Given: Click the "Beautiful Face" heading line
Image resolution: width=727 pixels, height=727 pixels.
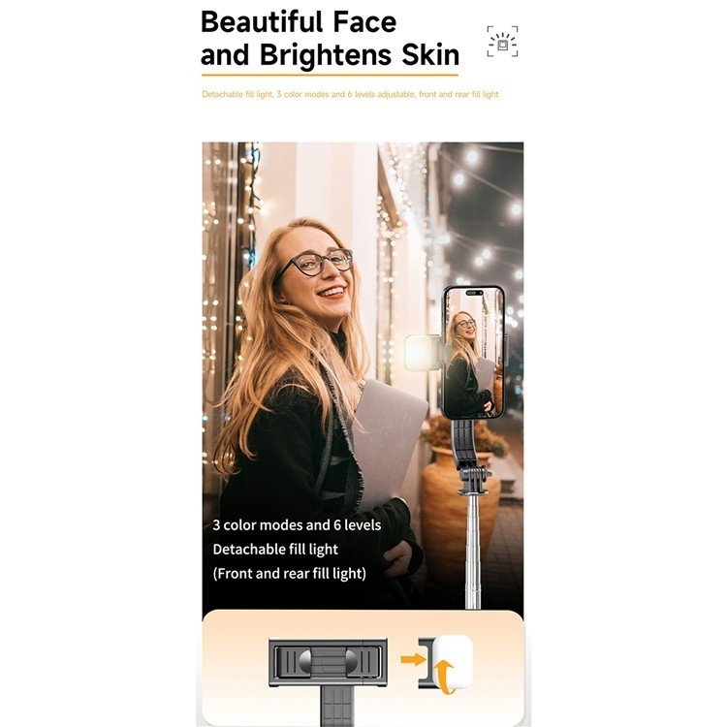Looking at the screenshot, I should [x=299, y=21].
